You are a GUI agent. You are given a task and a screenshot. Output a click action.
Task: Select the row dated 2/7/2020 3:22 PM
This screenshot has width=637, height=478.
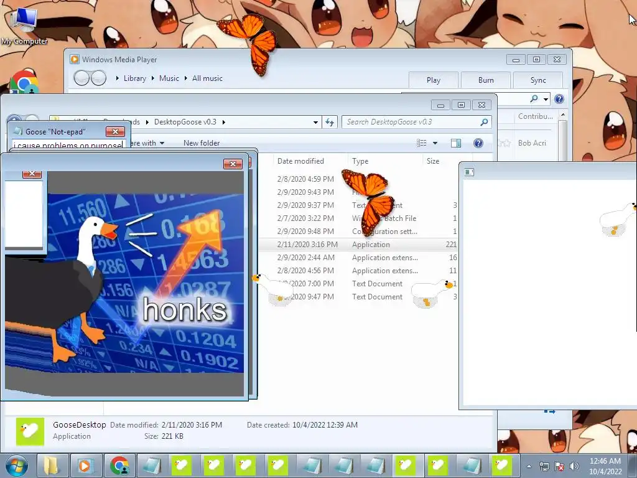(x=358, y=218)
